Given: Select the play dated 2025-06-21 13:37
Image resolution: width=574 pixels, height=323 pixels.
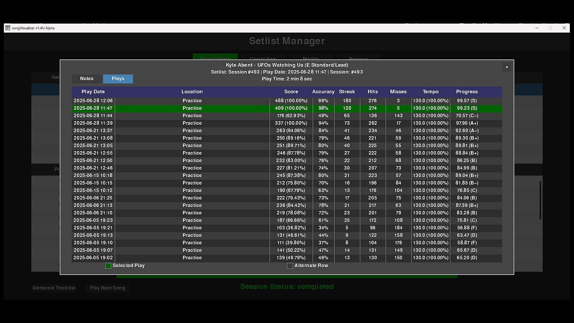Looking at the screenshot, I should pyautogui.click(x=192, y=131).
